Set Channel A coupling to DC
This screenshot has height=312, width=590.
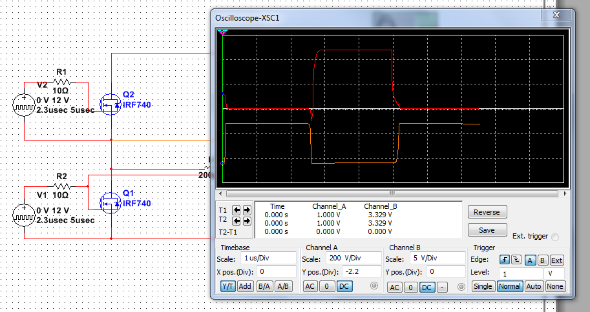pos(344,286)
